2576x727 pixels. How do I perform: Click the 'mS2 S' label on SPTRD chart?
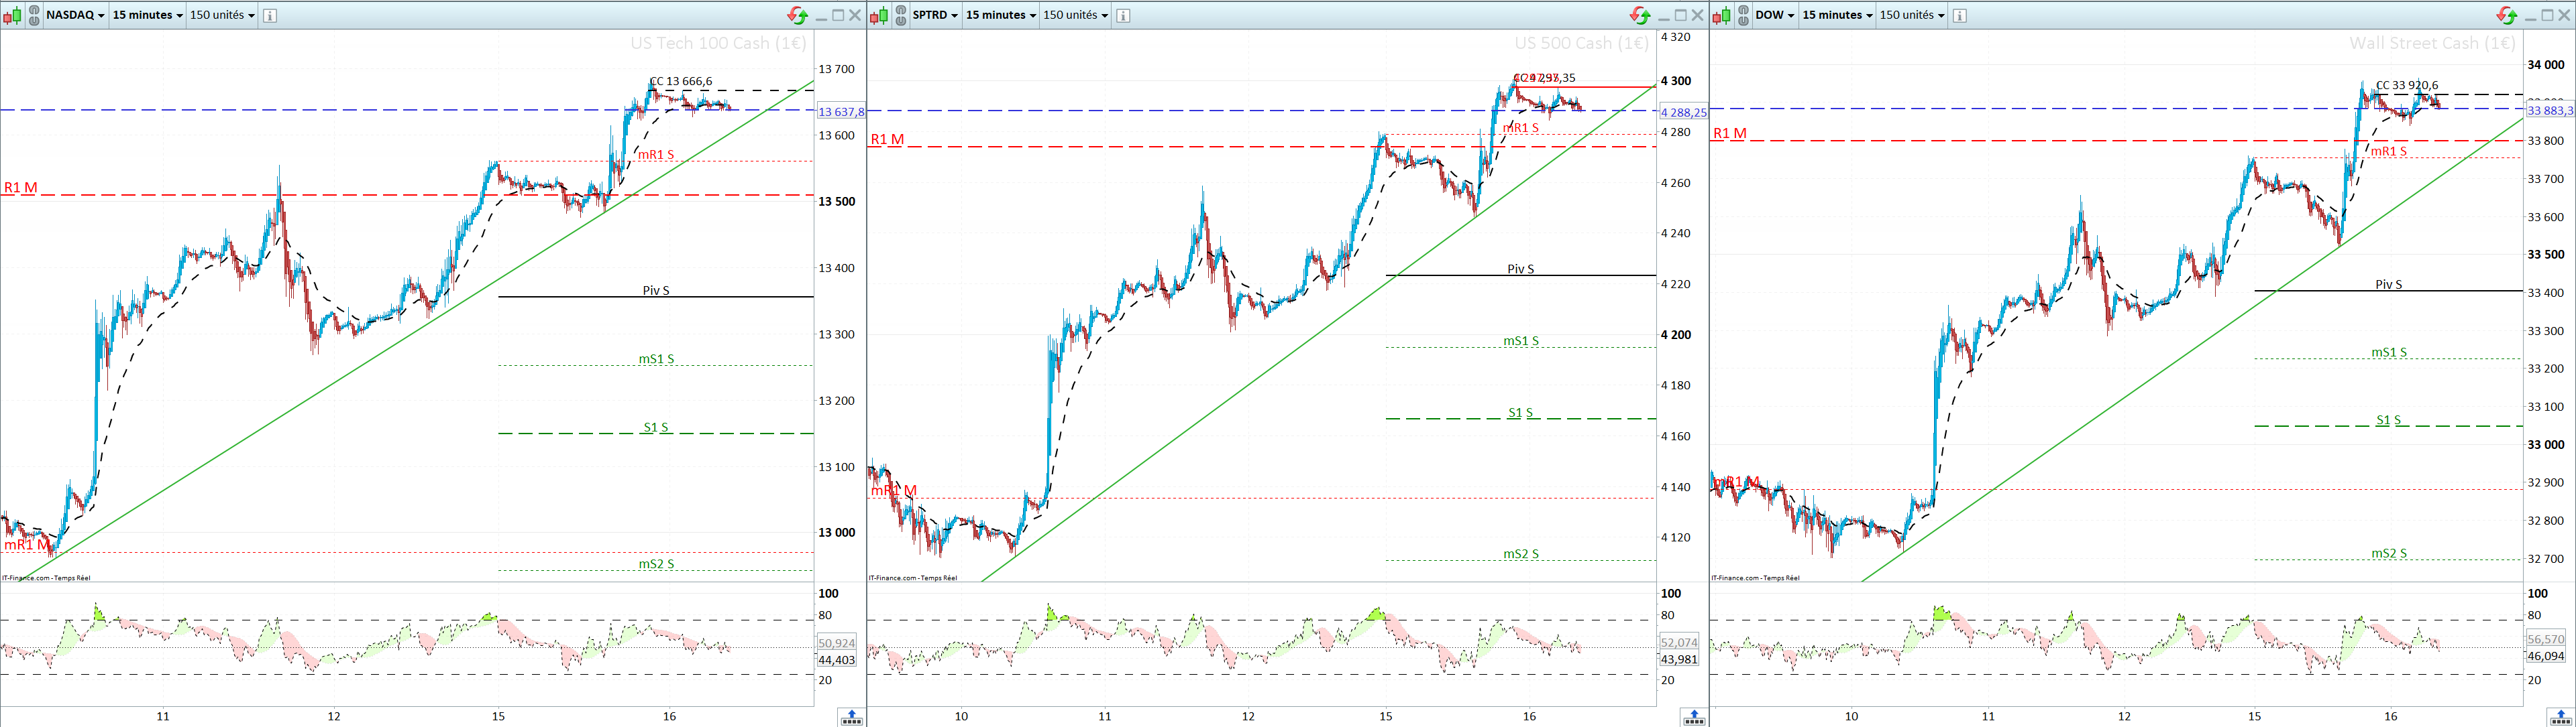(1520, 554)
